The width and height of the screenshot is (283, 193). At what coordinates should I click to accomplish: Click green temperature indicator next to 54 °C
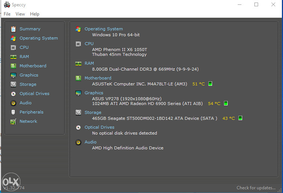pos(225,103)
